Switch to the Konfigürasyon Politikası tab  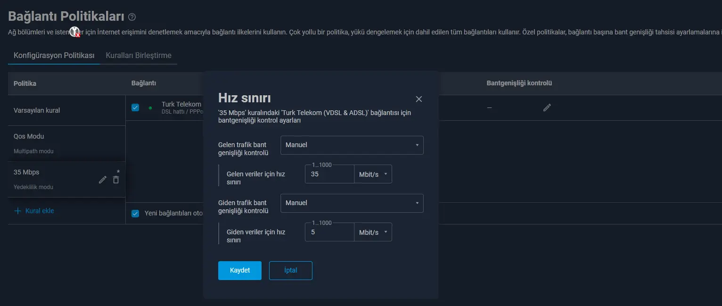click(x=54, y=55)
